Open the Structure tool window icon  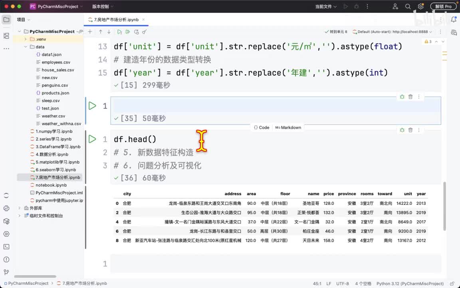(x=6, y=36)
